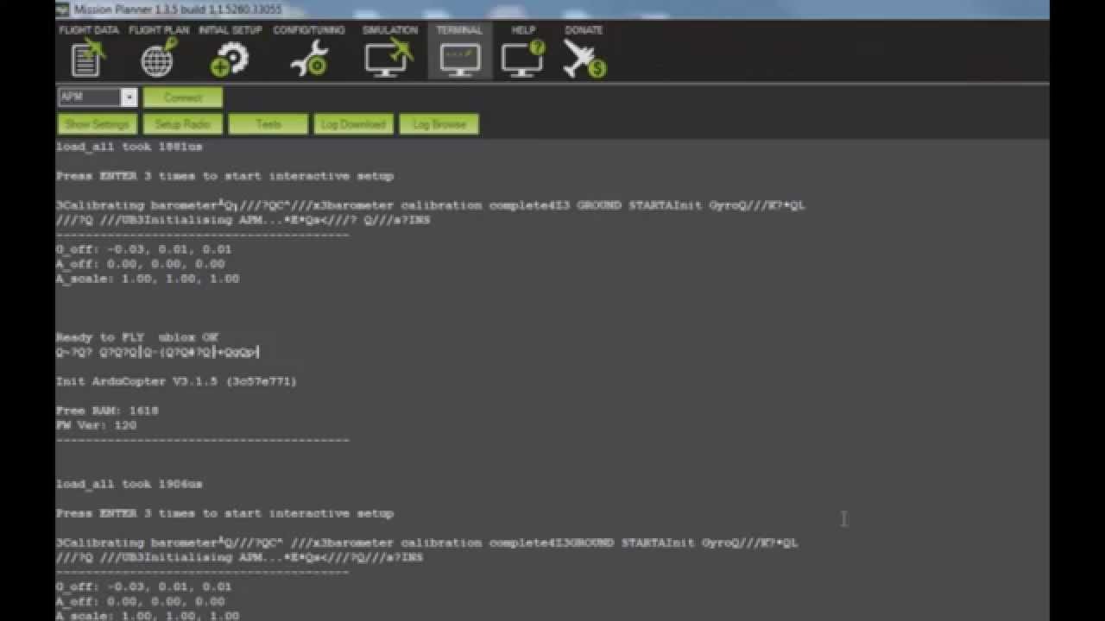Viewport: 1105px width, 621px height.
Task: Click the Tests button
Action: [x=268, y=124]
